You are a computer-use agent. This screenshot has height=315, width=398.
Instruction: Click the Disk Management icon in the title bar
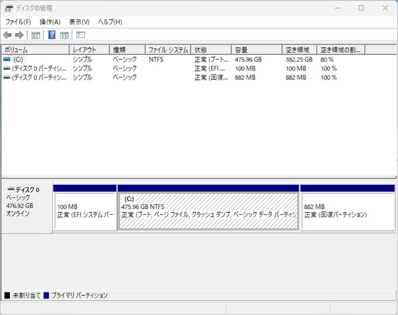coord(8,8)
